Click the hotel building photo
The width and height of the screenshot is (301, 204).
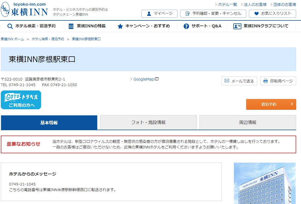[x=265, y=183]
